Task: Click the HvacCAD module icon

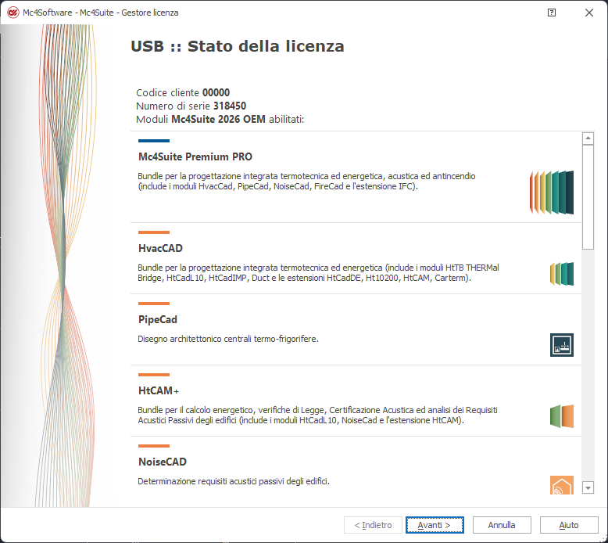Action: (x=561, y=273)
